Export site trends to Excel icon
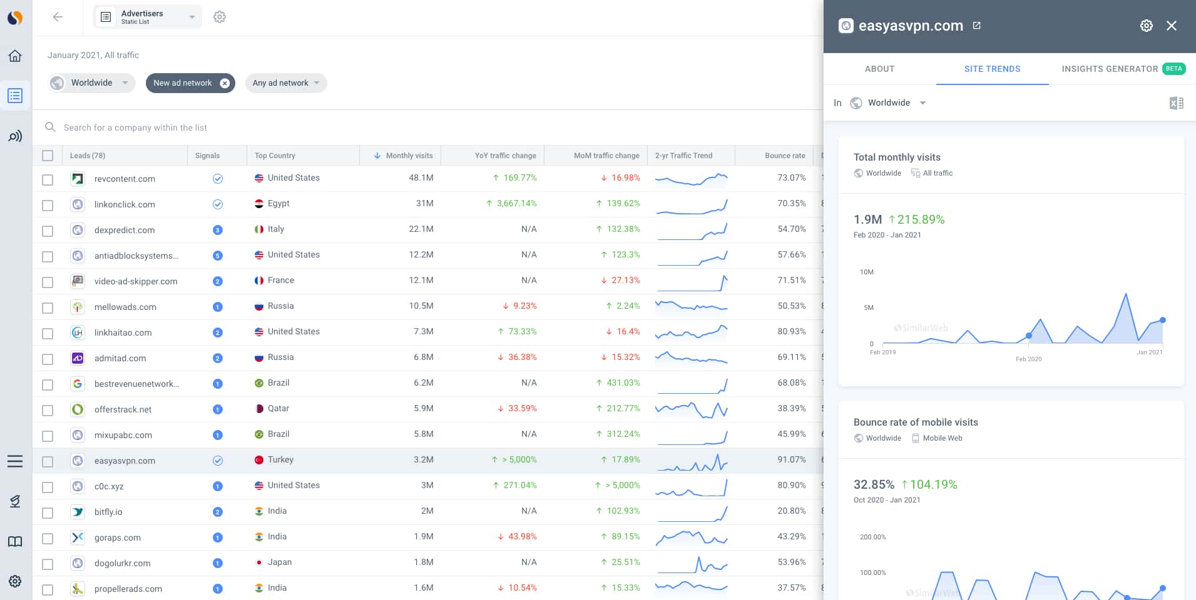 [1176, 103]
